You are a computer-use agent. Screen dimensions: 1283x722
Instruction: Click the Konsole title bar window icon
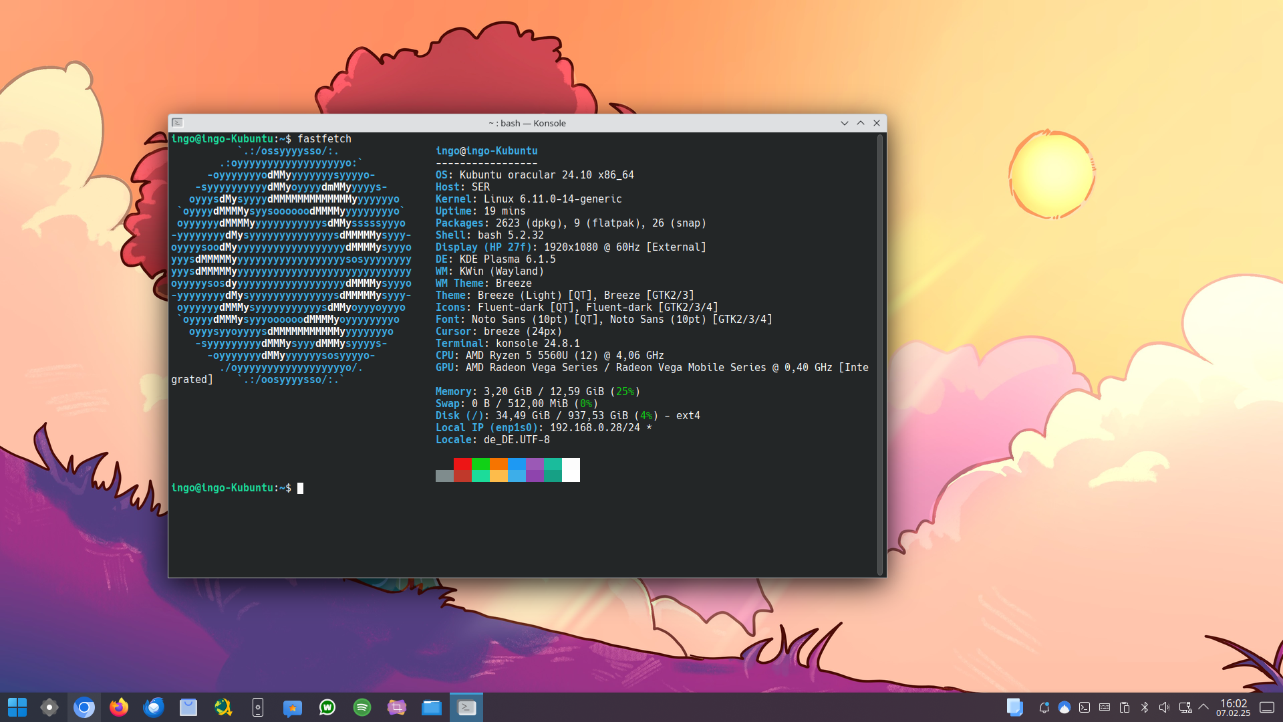click(x=177, y=123)
